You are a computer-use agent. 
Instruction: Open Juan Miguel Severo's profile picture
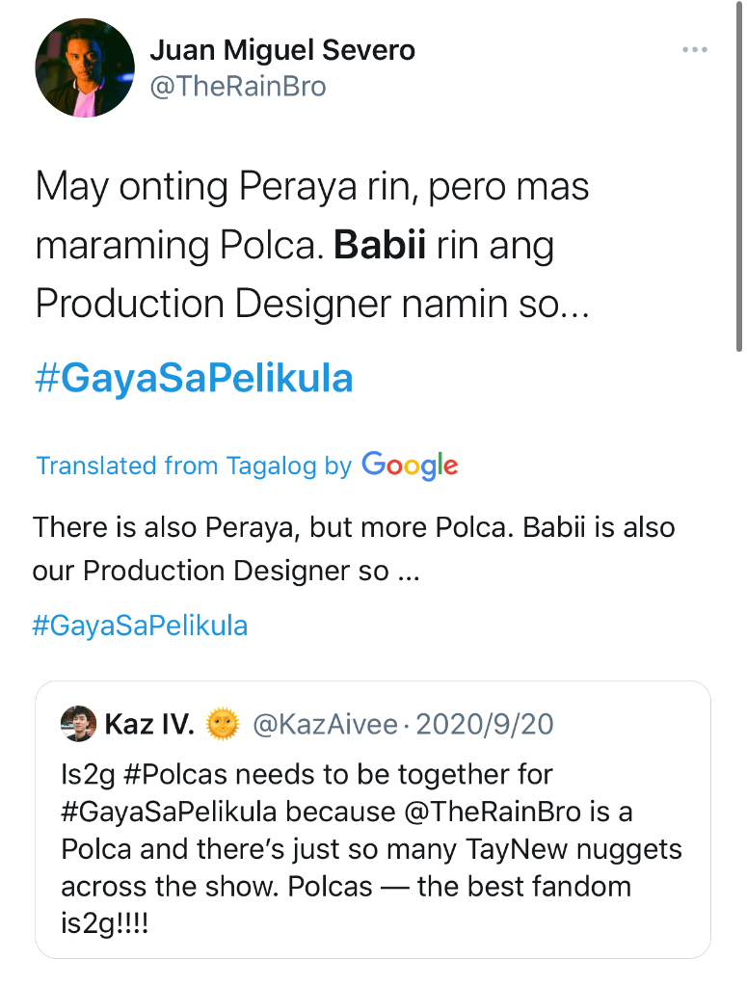coord(85,68)
